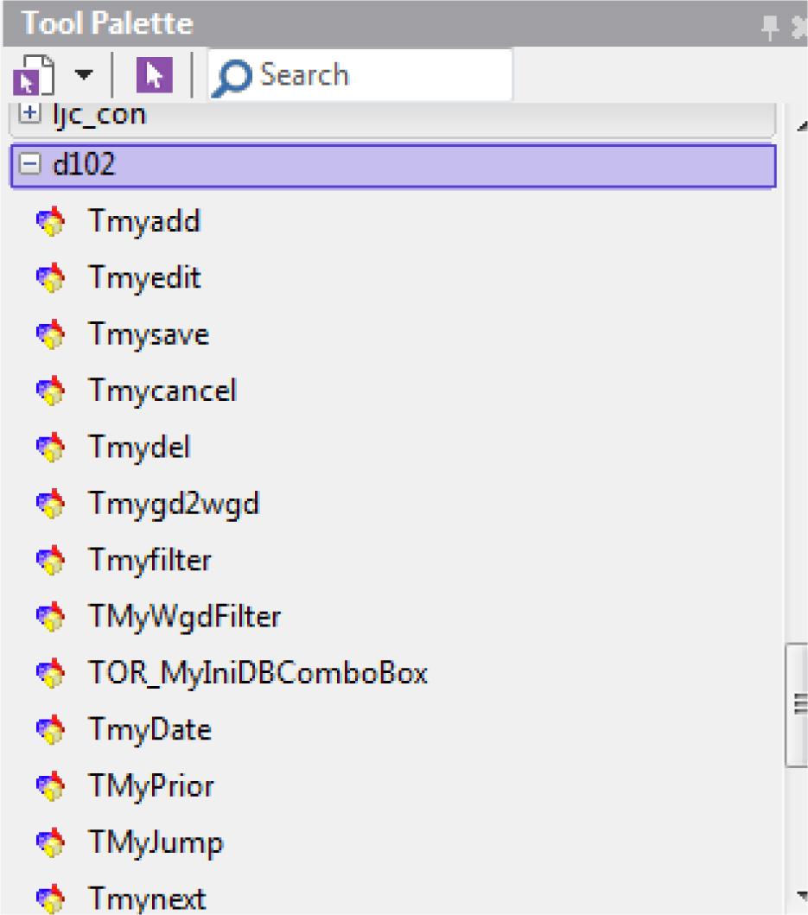Click the Tmycancel component icon
Viewport: 808px width, 915px height.
48,391
